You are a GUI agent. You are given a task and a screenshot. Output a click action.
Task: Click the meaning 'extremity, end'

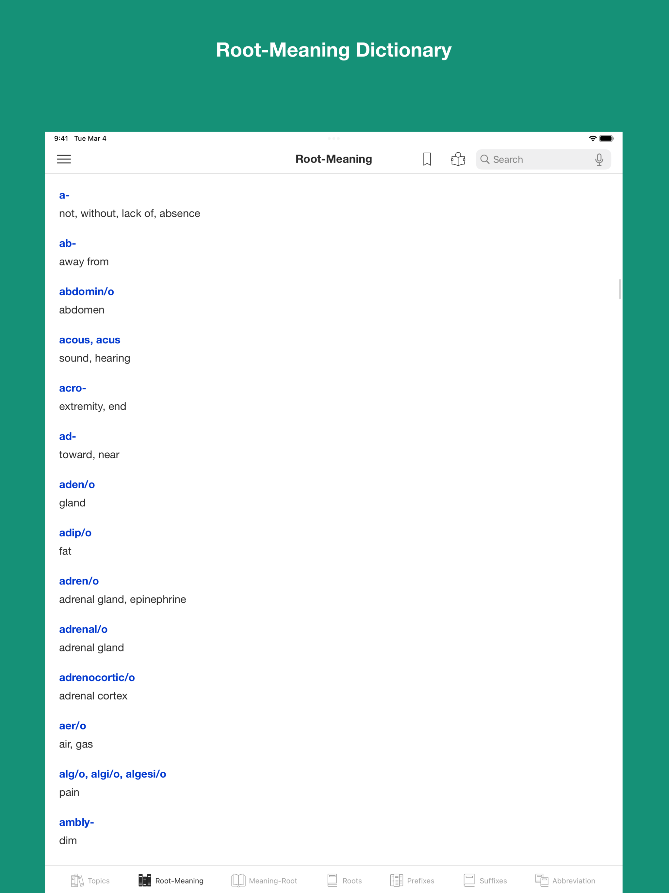click(92, 407)
